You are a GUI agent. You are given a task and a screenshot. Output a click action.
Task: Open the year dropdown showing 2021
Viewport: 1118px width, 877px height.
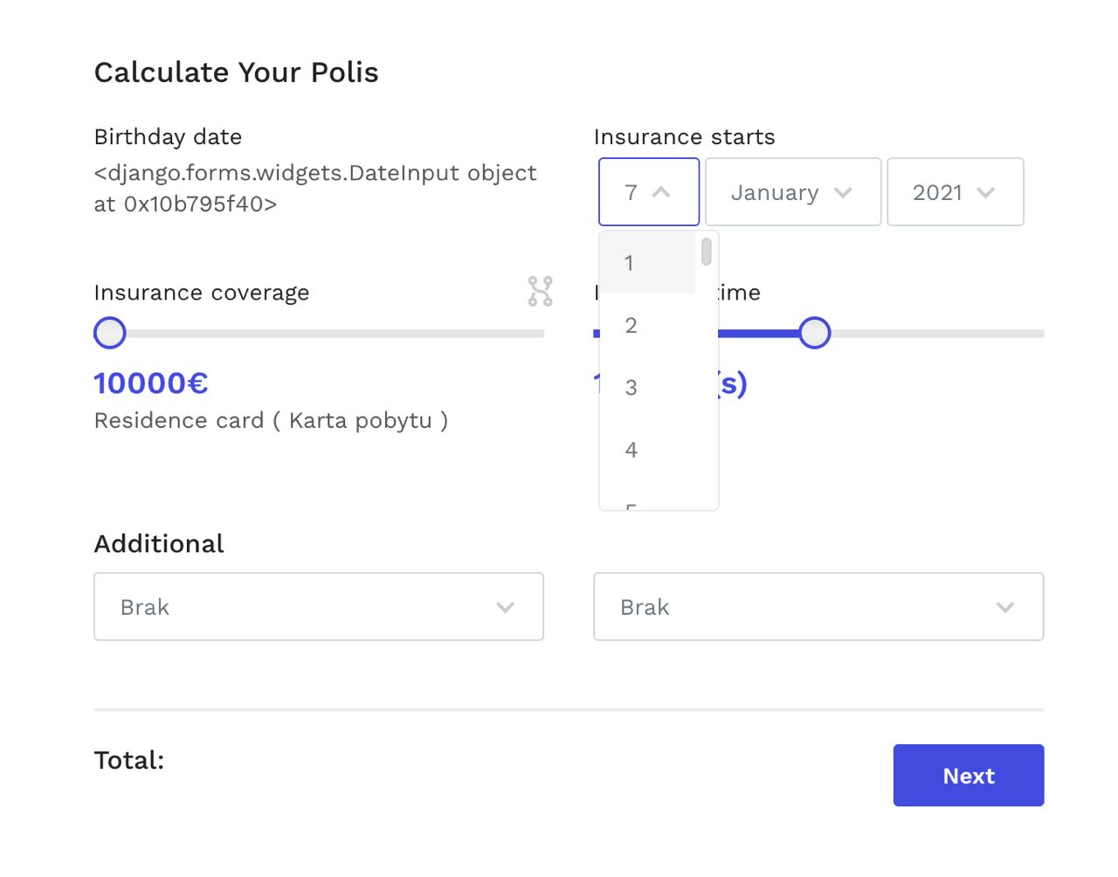tap(956, 192)
